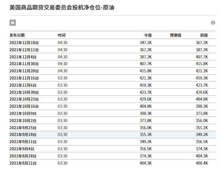The height and width of the screenshot is (169, 220).
Task: Click the 2021年11月30日 date cell
Action: (24, 64)
